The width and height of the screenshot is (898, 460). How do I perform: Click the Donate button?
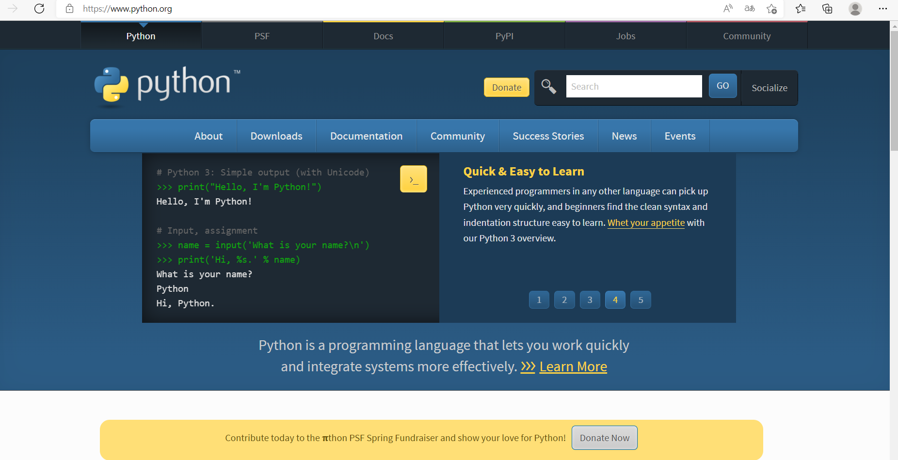pyautogui.click(x=506, y=87)
